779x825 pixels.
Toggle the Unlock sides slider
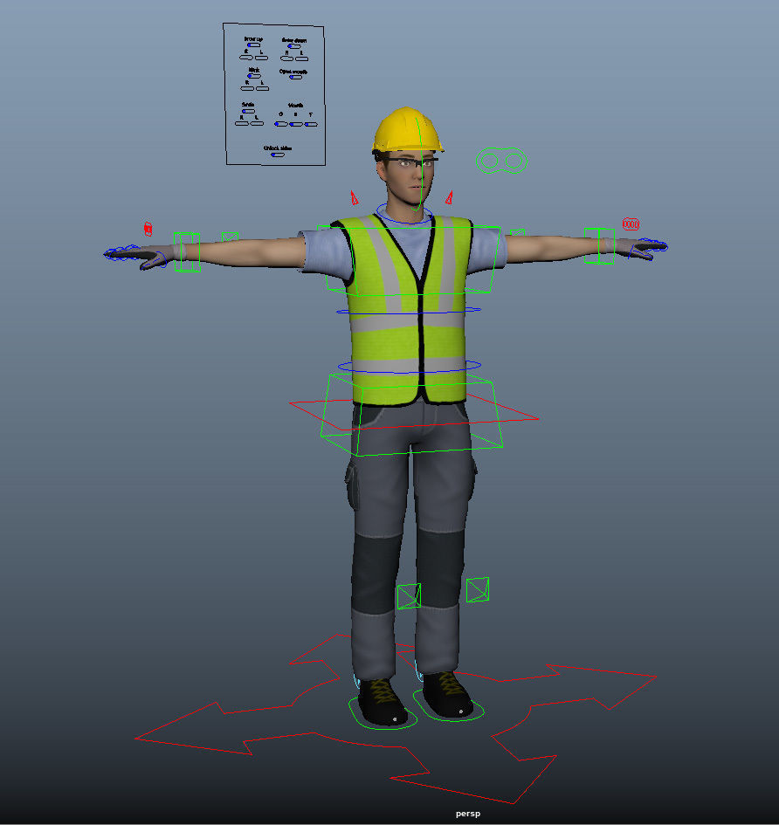click(x=278, y=155)
